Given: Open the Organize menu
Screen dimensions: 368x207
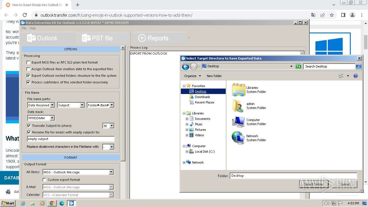Looking at the screenshot, I should click(192, 76).
